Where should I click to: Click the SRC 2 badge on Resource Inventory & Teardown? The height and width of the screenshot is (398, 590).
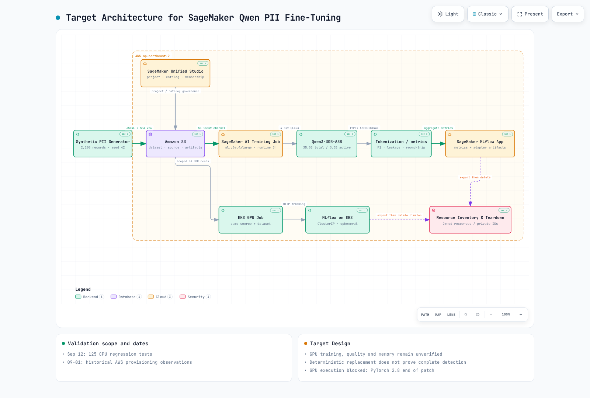click(x=504, y=210)
